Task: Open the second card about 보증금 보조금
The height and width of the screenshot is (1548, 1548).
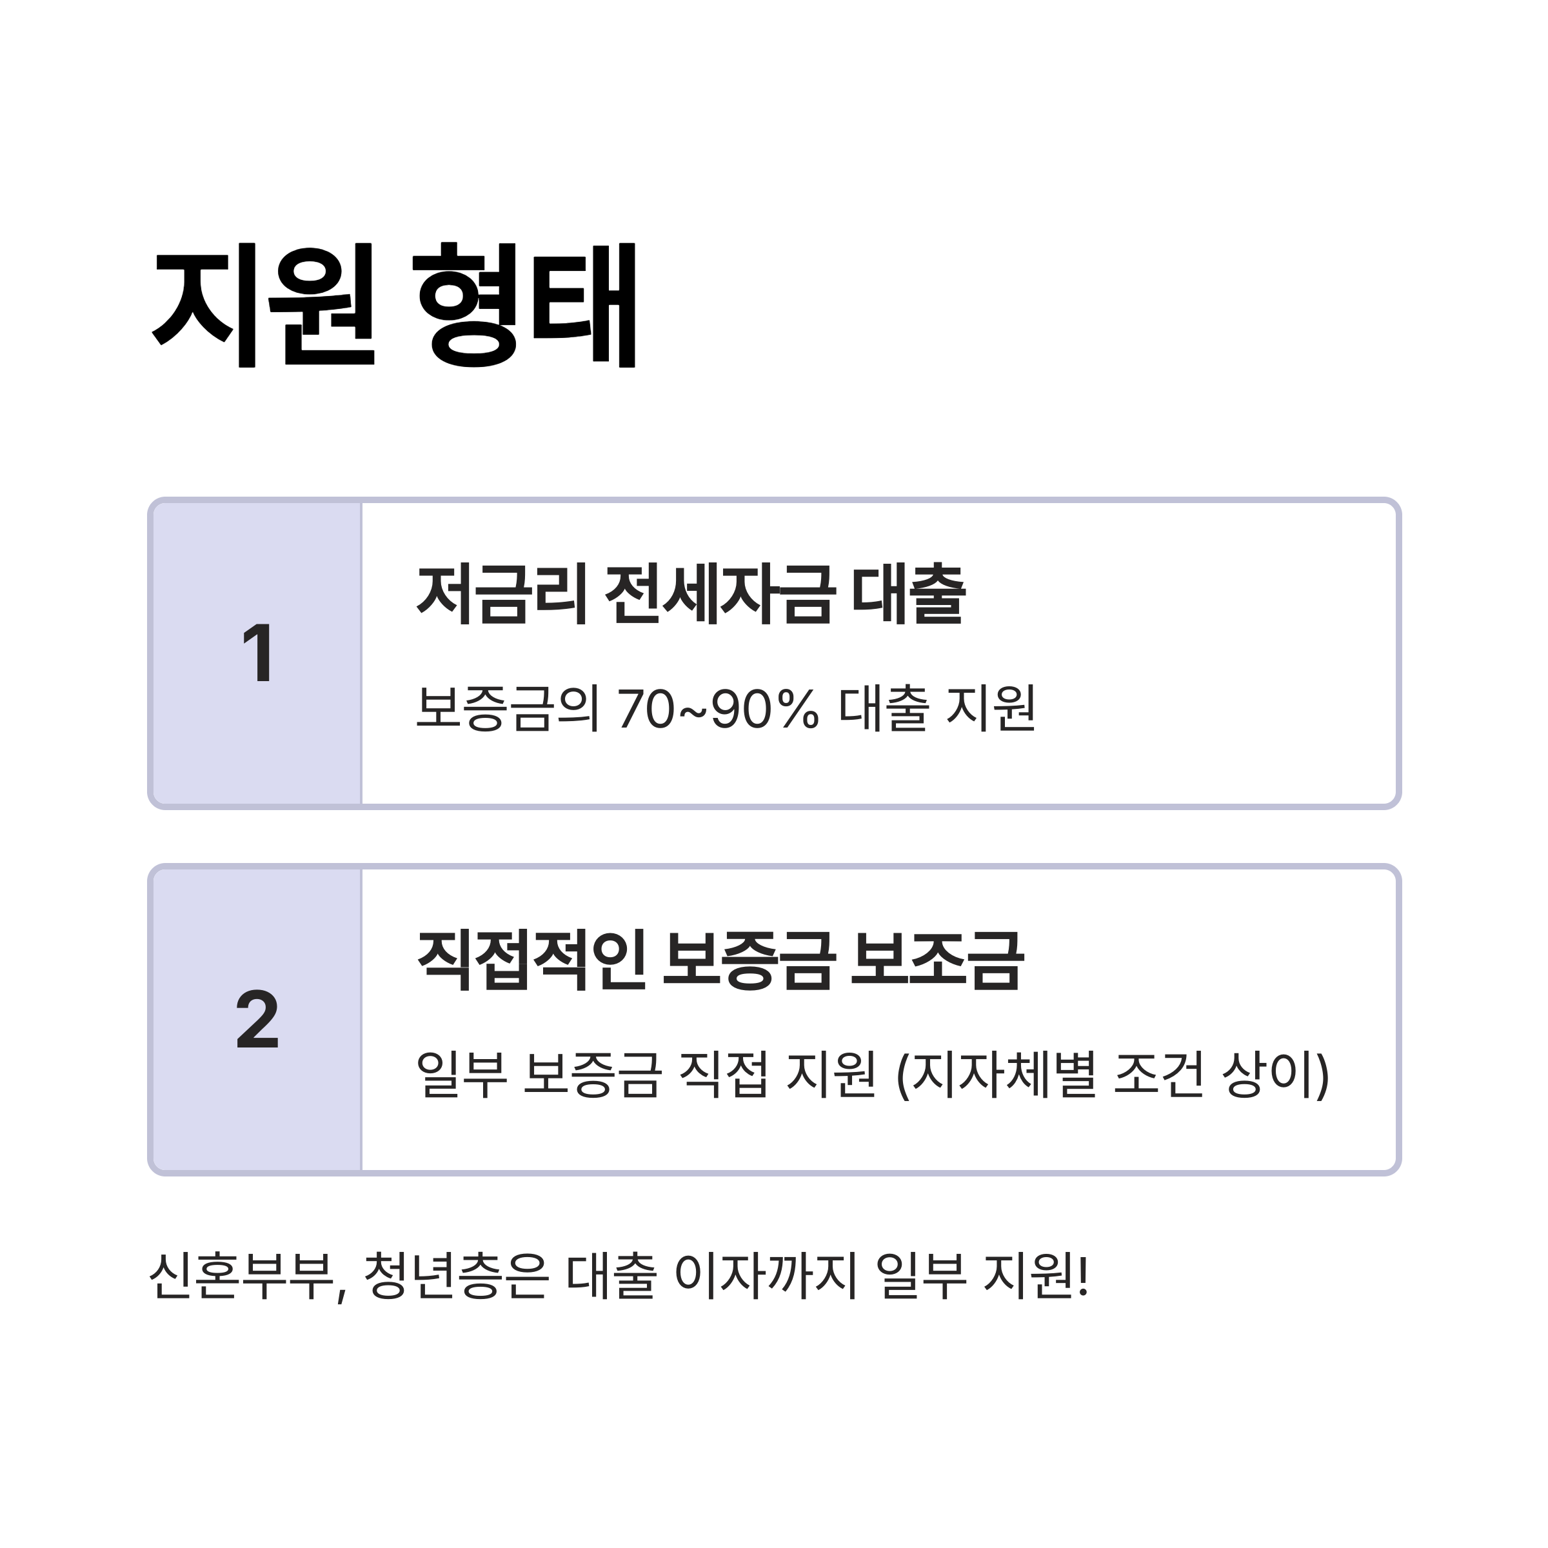Action: click(x=774, y=1020)
